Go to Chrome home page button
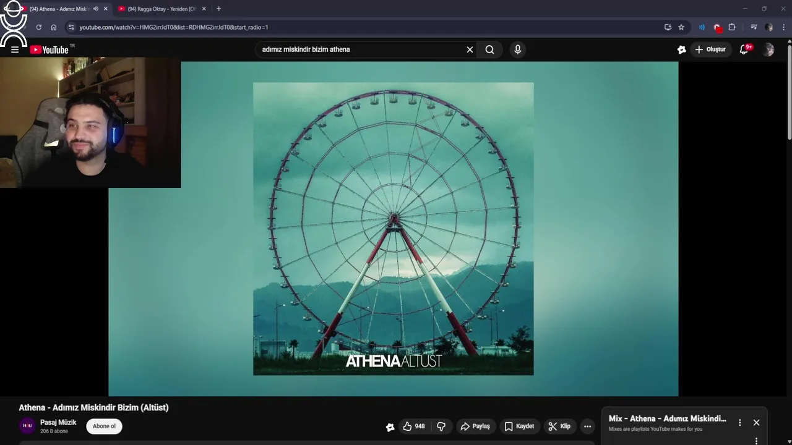792x445 pixels. point(54,27)
